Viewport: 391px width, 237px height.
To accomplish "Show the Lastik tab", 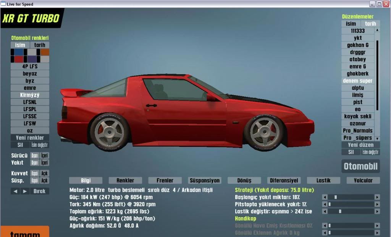I will (324, 180).
